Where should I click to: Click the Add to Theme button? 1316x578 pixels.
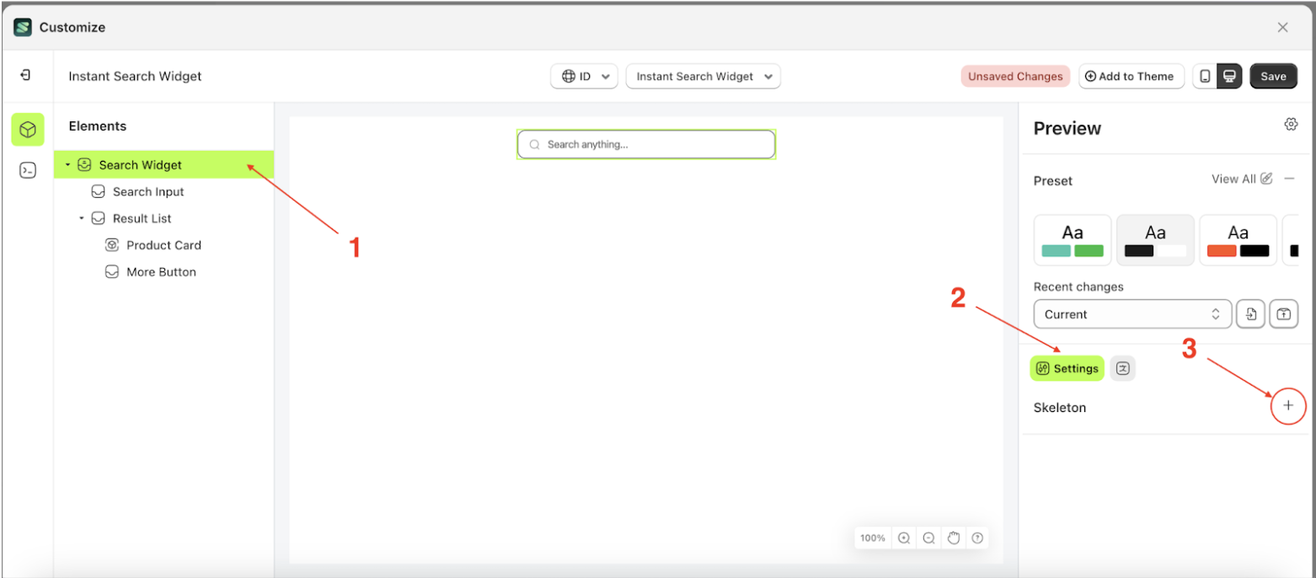(1130, 76)
